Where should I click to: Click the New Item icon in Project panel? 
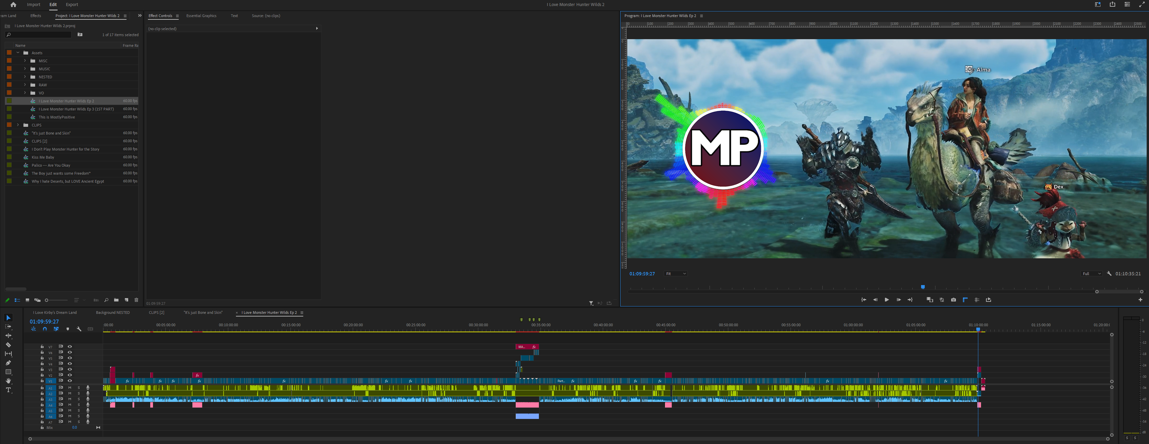coord(126,300)
